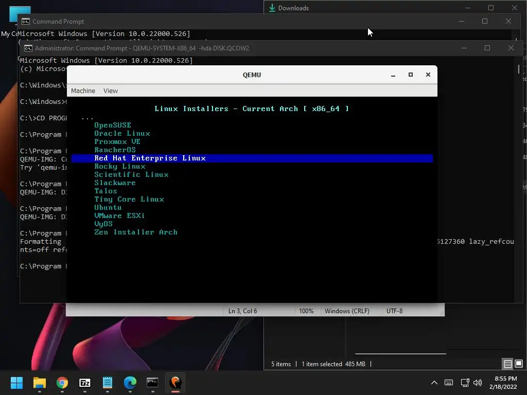
Task: Click the UTF-8 encoding status
Action: pyautogui.click(x=394, y=311)
